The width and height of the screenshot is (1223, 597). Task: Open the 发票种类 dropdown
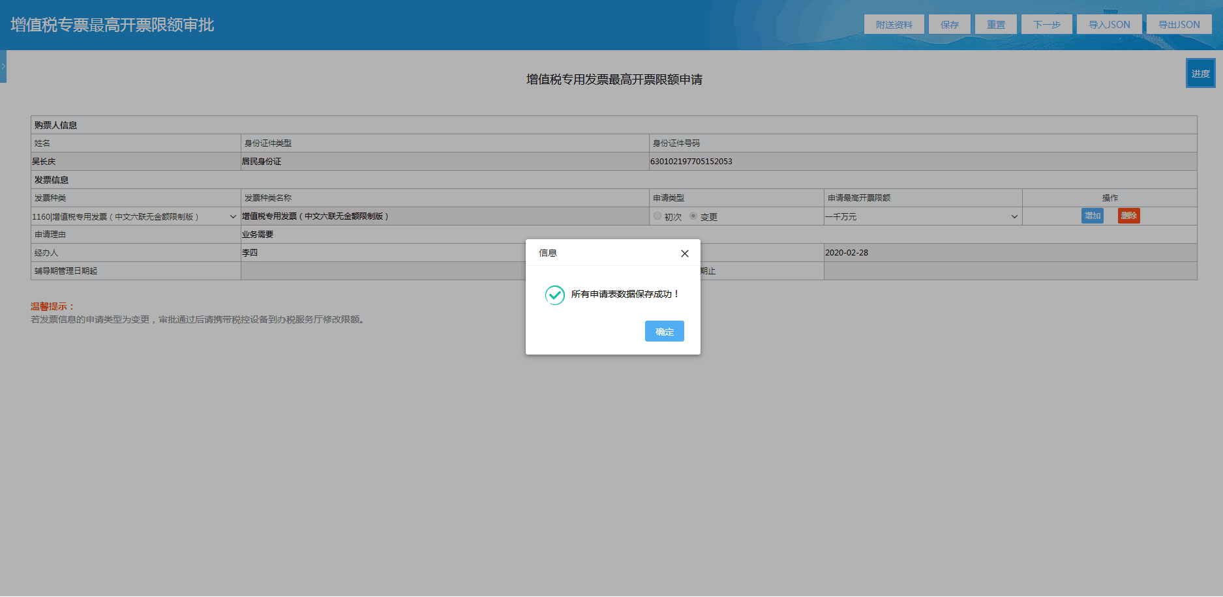(135, 216)
